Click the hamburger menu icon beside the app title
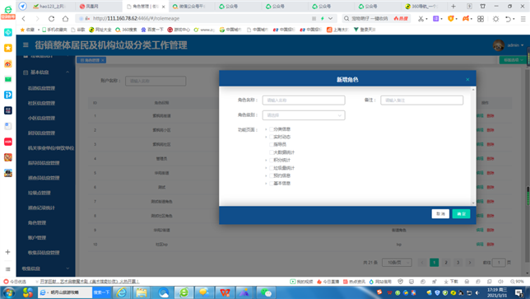Screen dimensions: 530x299 tap(26, 44)
